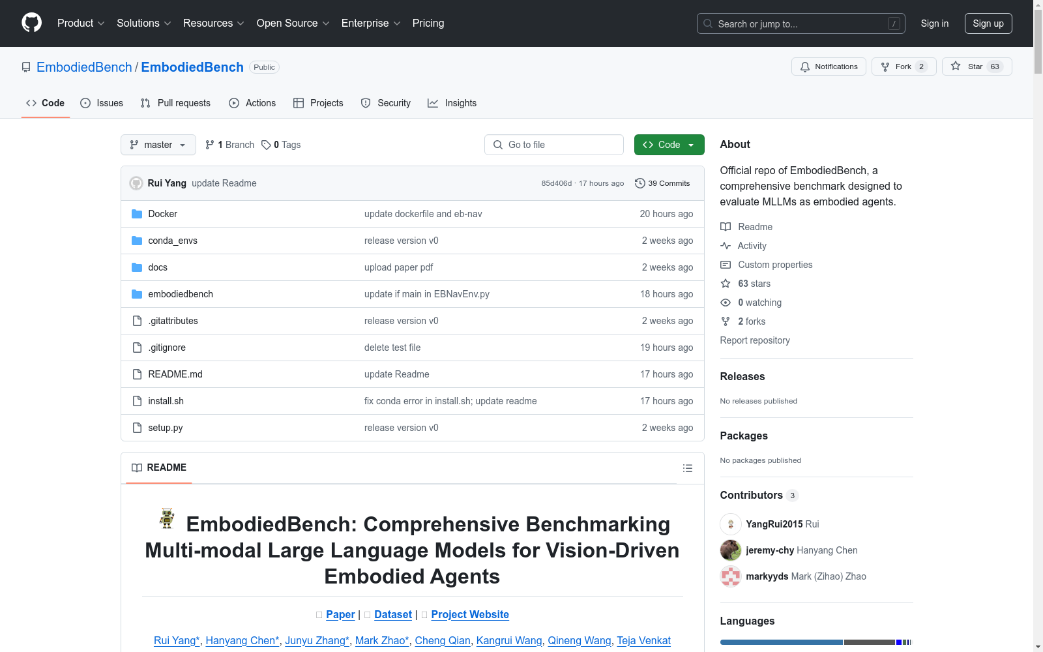Click the Rui Yang* author link
The width and height of the screenshot is (1043, 652).
[x=177, y=640]
